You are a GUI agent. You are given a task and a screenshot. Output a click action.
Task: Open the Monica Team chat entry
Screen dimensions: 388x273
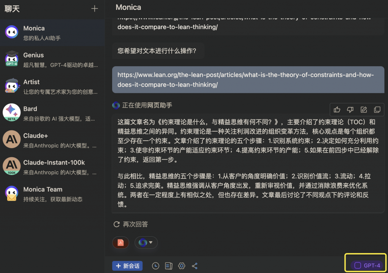point(52,194)
